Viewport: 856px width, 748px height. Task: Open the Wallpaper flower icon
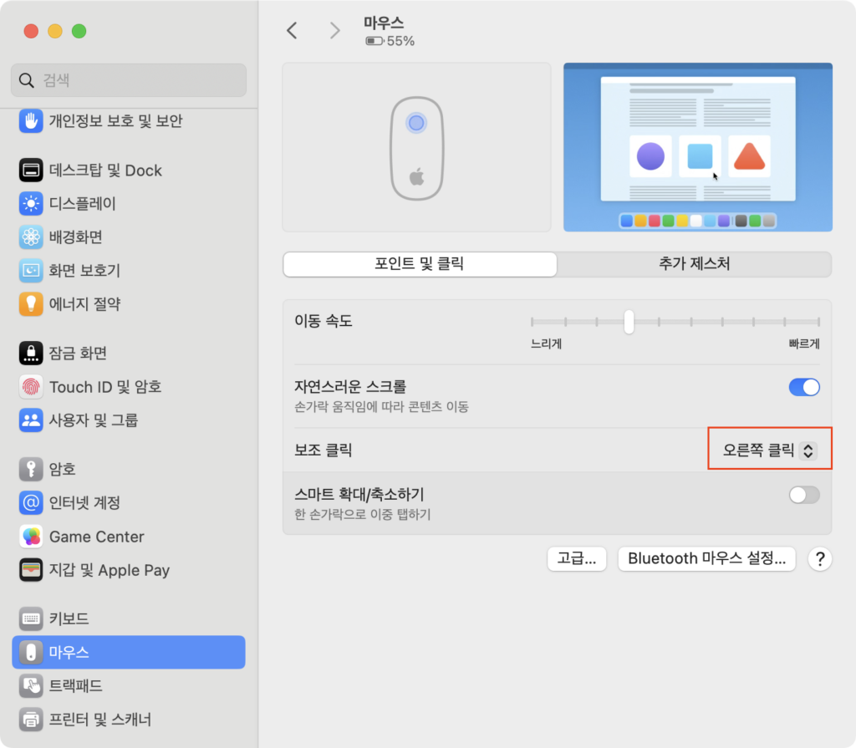coord(31,237)
